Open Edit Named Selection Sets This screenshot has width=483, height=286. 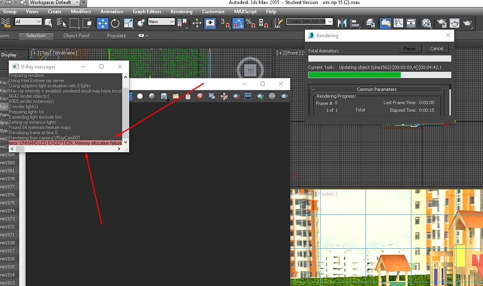point(278,23)
